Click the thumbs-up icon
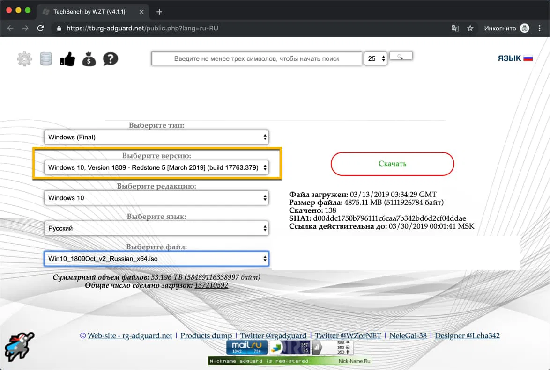 (67, 58)
